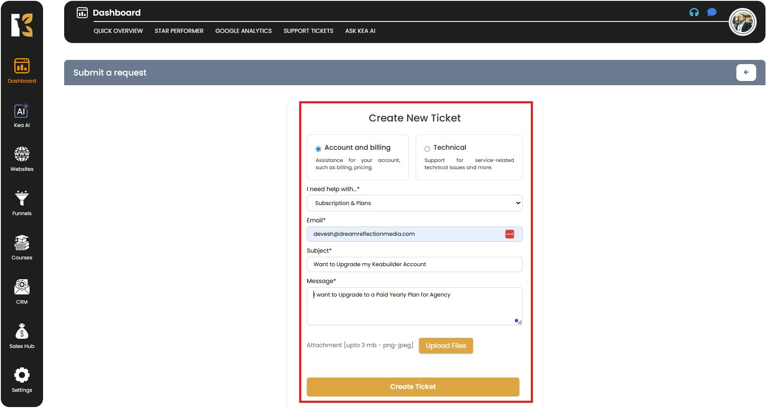Viewport: 784px width, 410px height.
Task: Open the user profile avatar menu
Action: coord(742,22)
